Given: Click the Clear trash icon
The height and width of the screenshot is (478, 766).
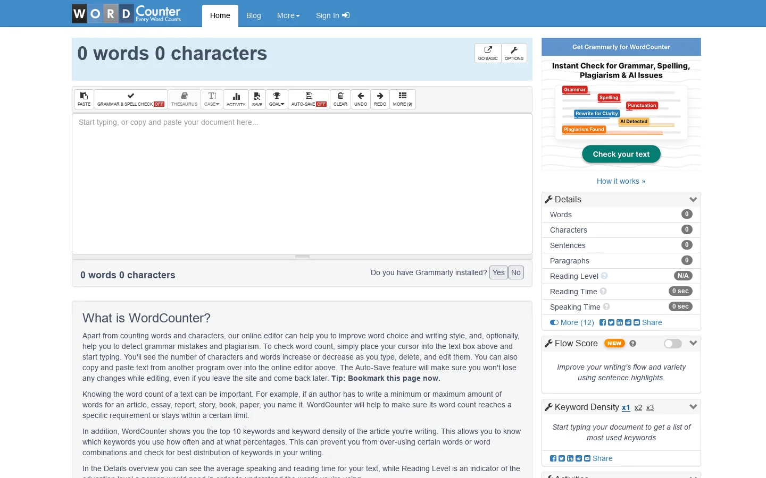Looking at the screenshot, I should point(340,99).
